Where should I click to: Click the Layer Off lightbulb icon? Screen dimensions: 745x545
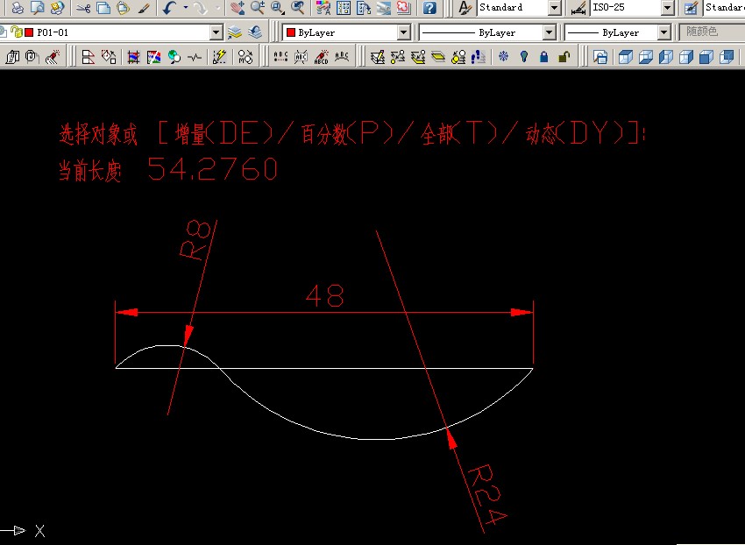[x=524, y=58]
